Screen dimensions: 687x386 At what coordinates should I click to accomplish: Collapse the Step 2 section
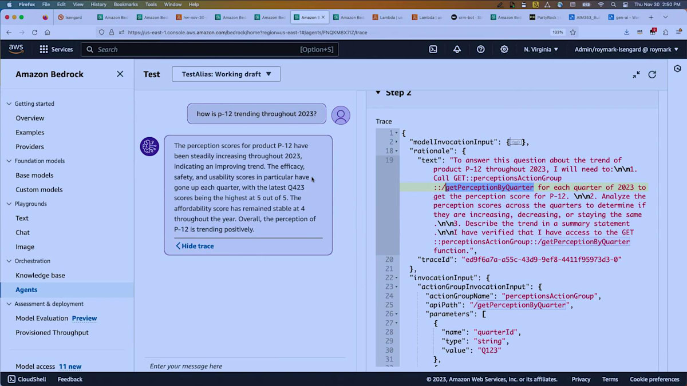[x=378, y=93]
